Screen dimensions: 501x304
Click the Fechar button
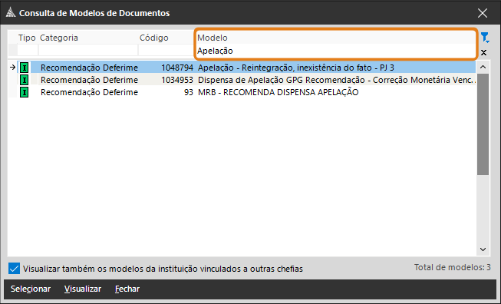tap(127, 289)
